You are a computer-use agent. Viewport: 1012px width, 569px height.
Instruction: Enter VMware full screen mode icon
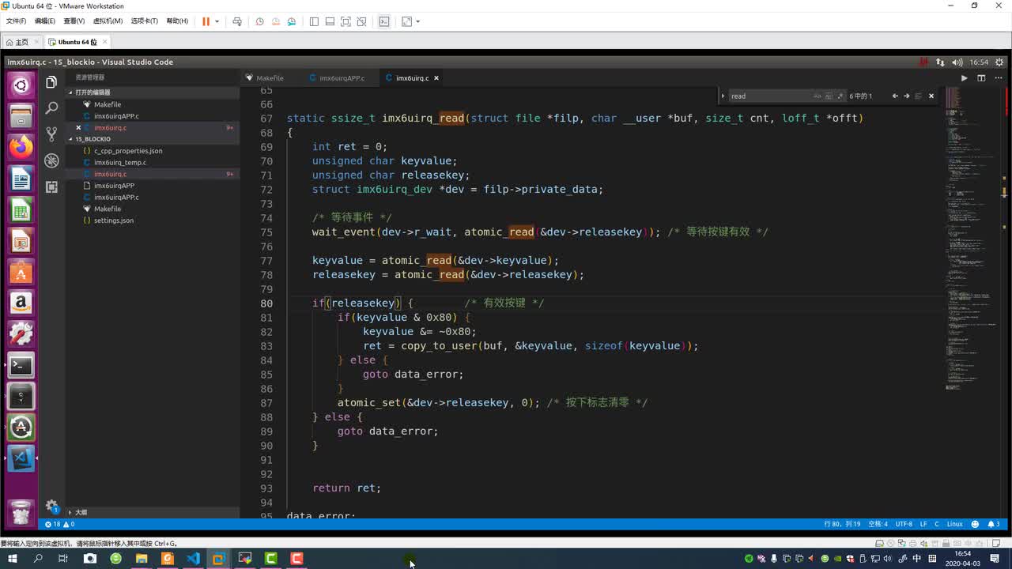[x=346, y=21]
